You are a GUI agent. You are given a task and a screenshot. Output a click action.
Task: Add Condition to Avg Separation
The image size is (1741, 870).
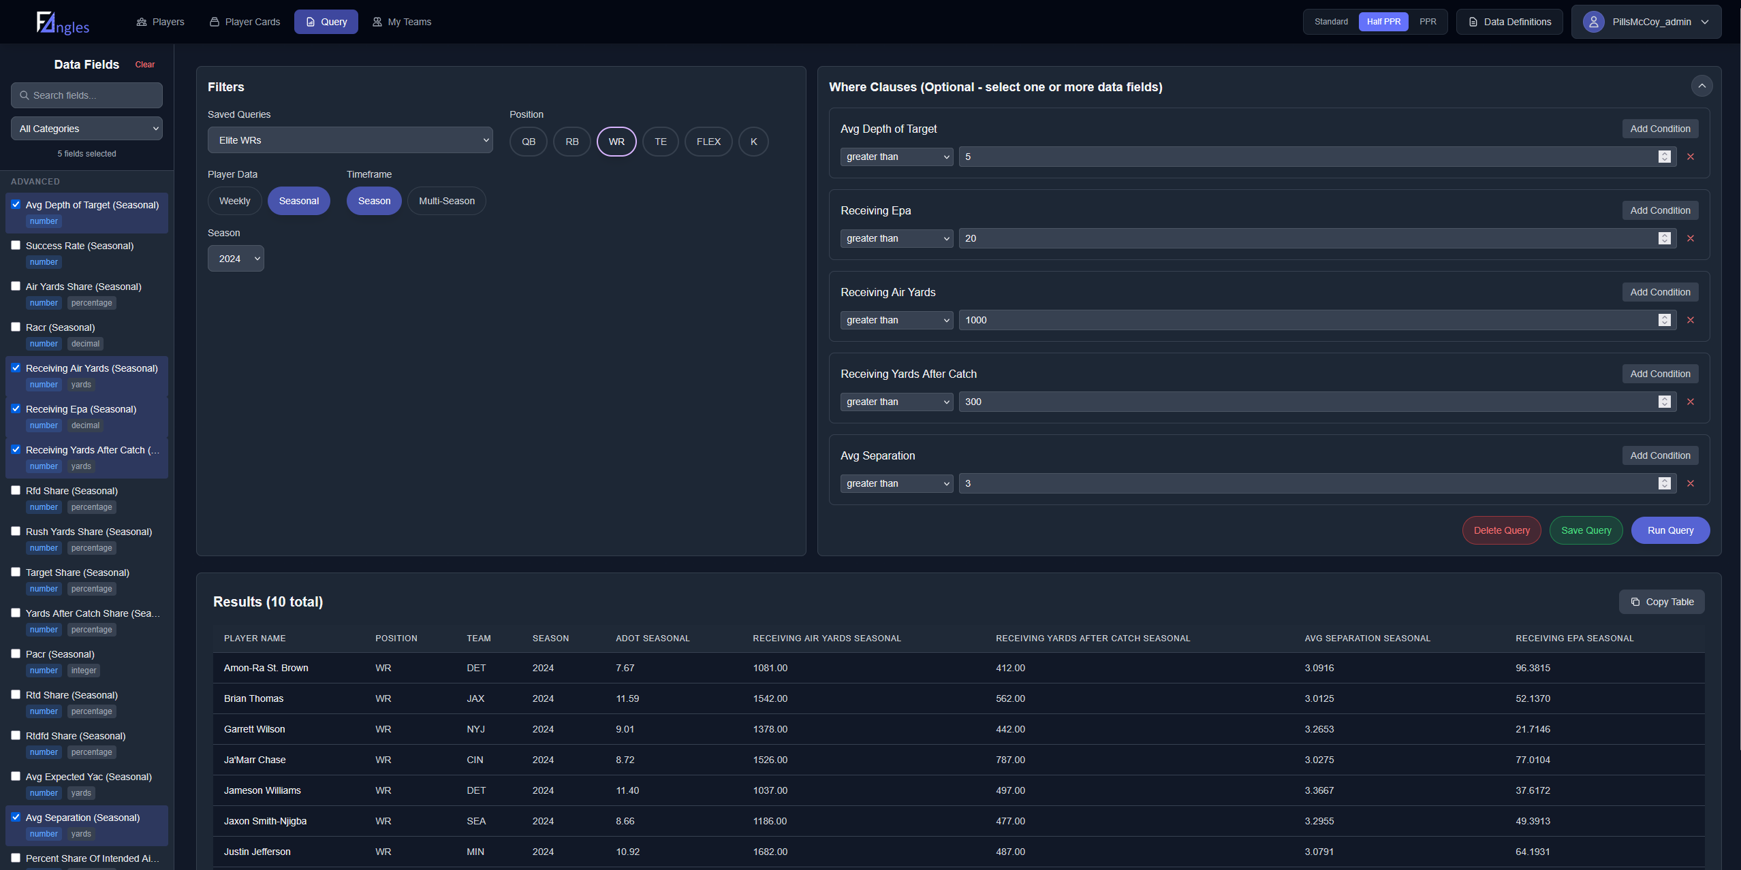[1660, 455]
